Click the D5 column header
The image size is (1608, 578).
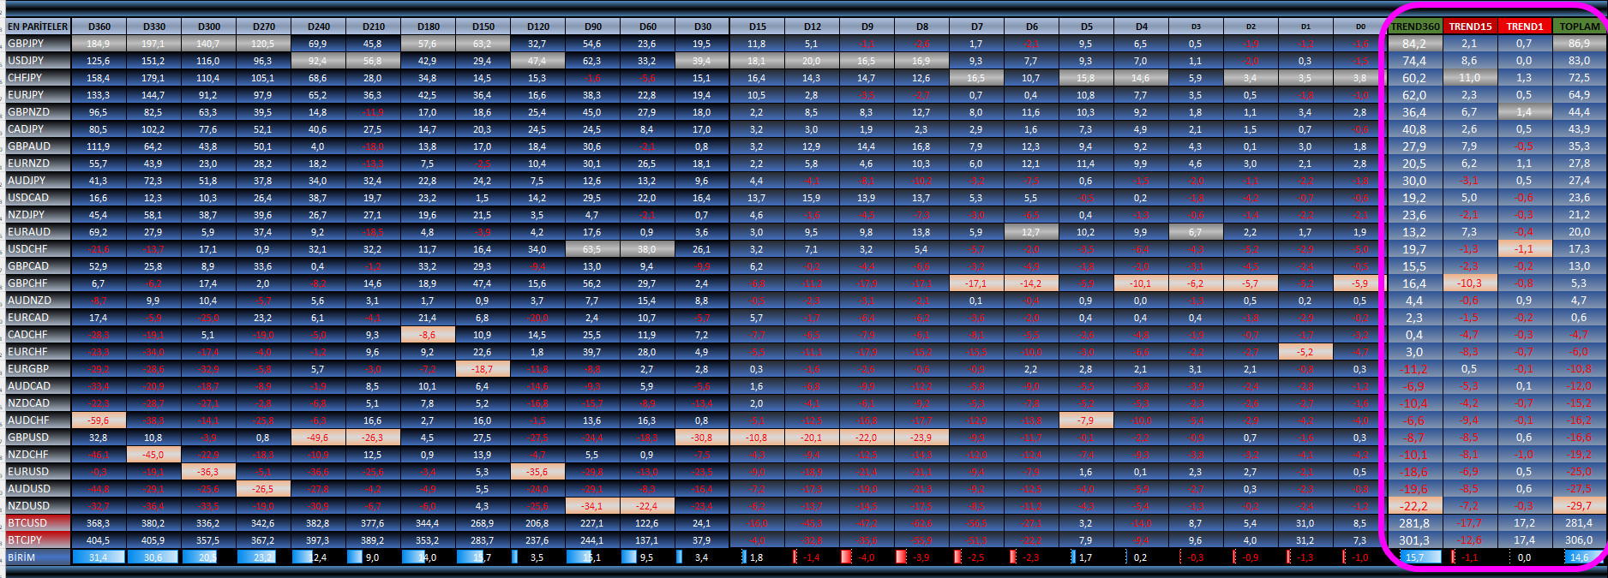tap(1086, 27)
